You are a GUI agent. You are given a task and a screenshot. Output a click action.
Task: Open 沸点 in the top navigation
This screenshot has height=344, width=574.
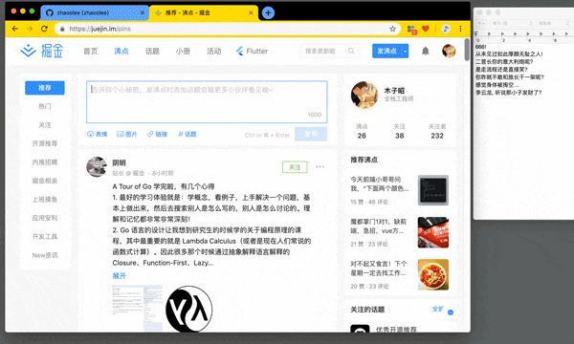click(121, 51)
